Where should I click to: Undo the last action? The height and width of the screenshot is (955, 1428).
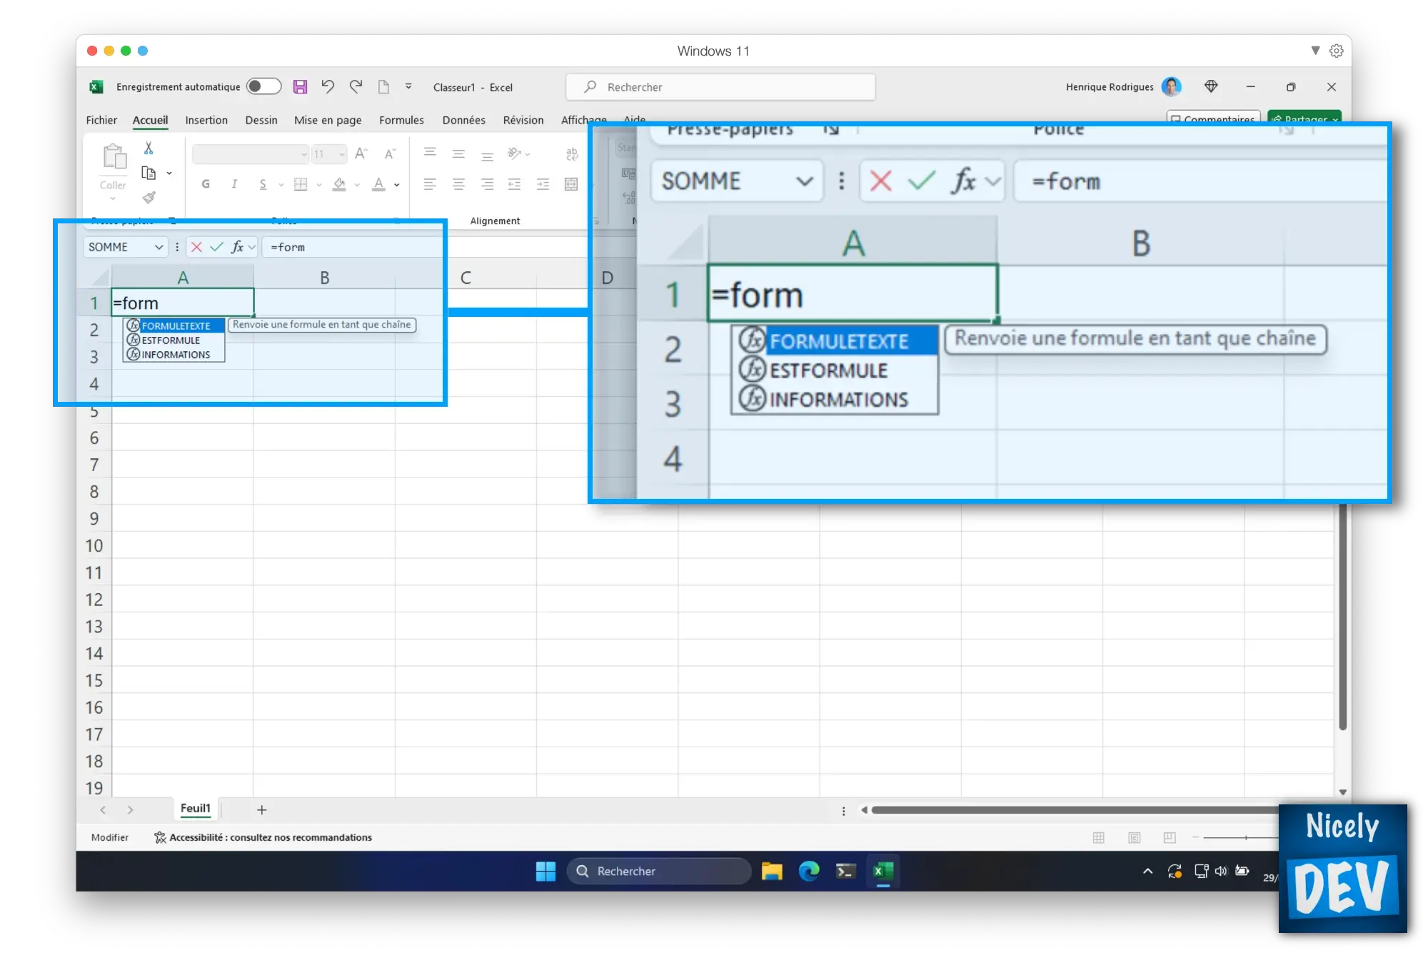(x=328, y=87)
